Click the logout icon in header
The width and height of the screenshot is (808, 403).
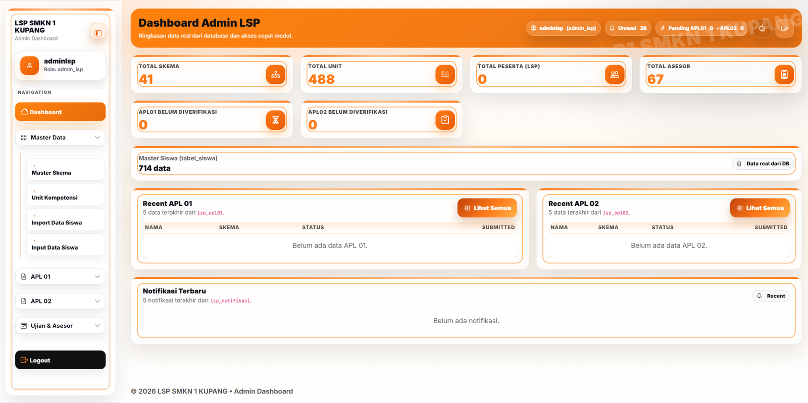pyautogui.click(x=784, y=28)
